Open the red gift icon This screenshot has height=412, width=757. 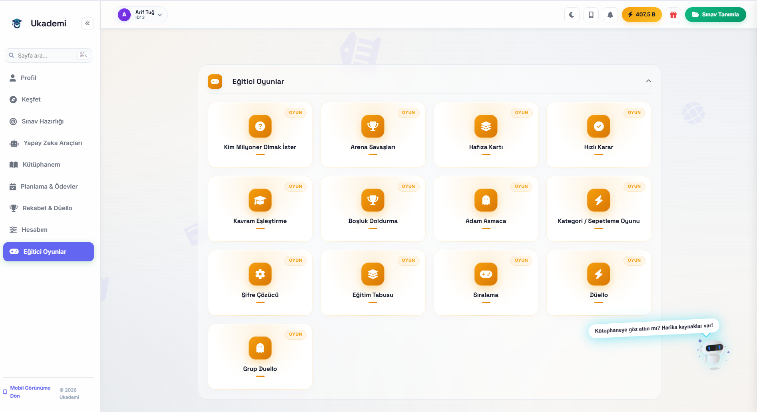coord(673,15)
